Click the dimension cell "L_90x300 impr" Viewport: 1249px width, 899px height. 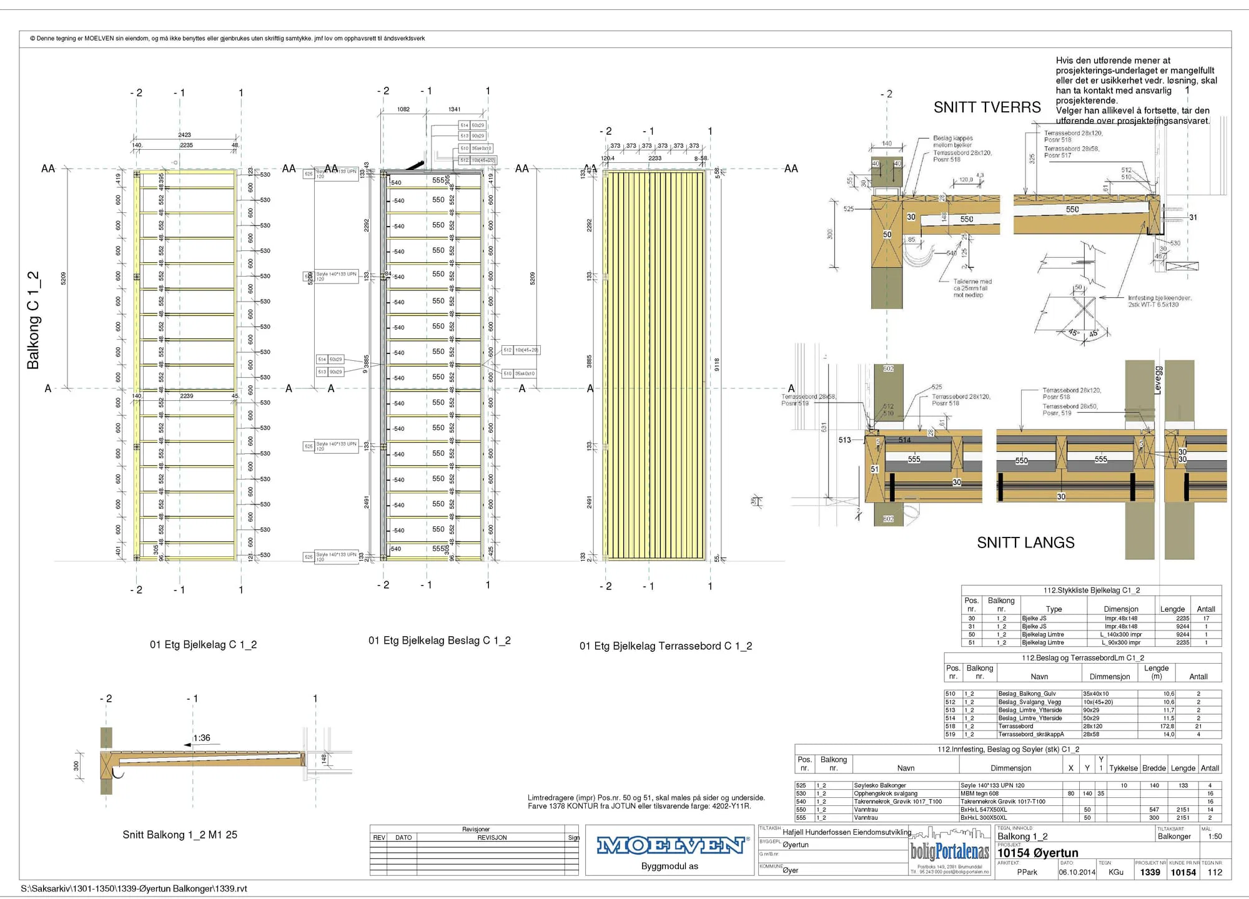pos(1121,642)
